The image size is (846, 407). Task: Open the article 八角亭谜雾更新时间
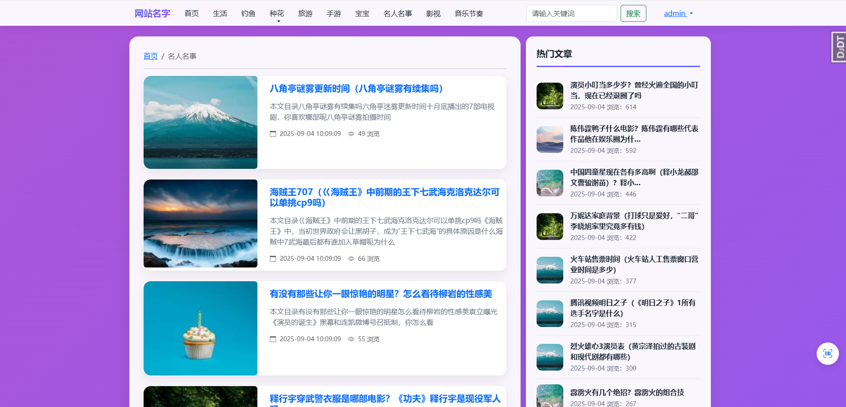click(x=356, y=89)
